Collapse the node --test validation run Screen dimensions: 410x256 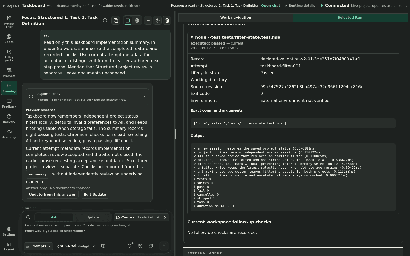click(235, 37)
